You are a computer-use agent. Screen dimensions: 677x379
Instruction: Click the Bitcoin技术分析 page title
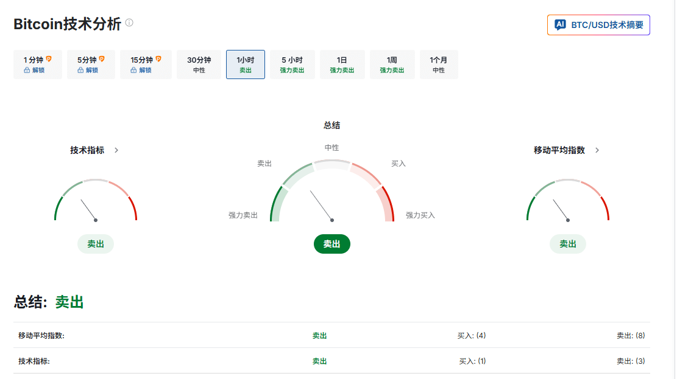click(68, 24)
